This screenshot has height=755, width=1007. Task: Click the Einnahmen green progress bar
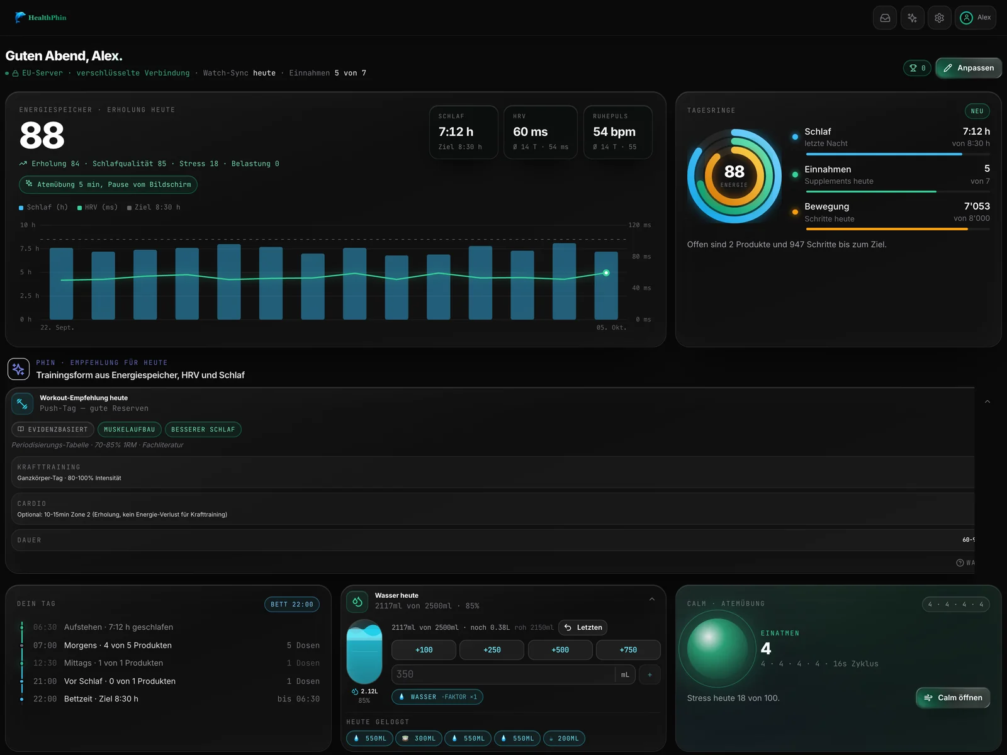pos(897,191)
